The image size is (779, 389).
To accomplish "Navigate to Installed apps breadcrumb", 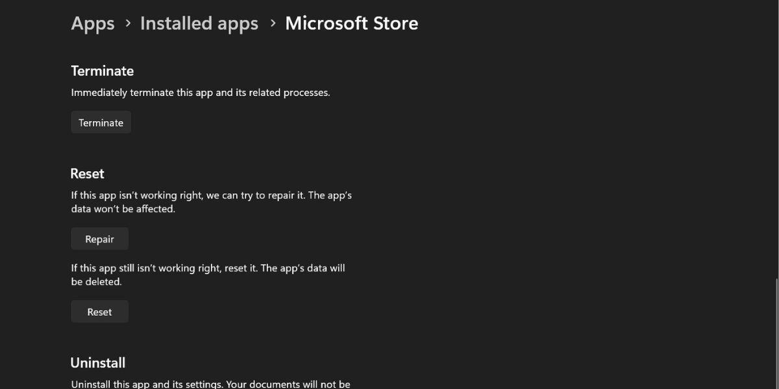I will click(199, 23).
